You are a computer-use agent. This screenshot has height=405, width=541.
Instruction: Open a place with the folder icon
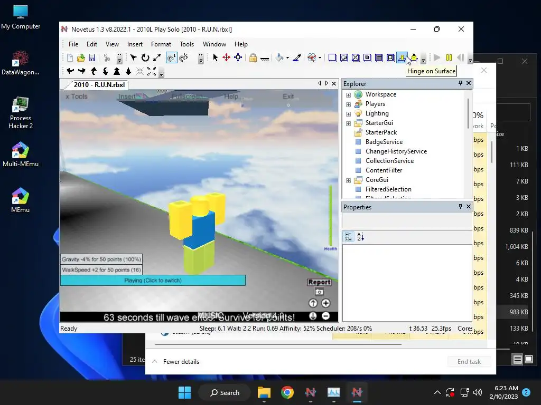coord(81,58)
